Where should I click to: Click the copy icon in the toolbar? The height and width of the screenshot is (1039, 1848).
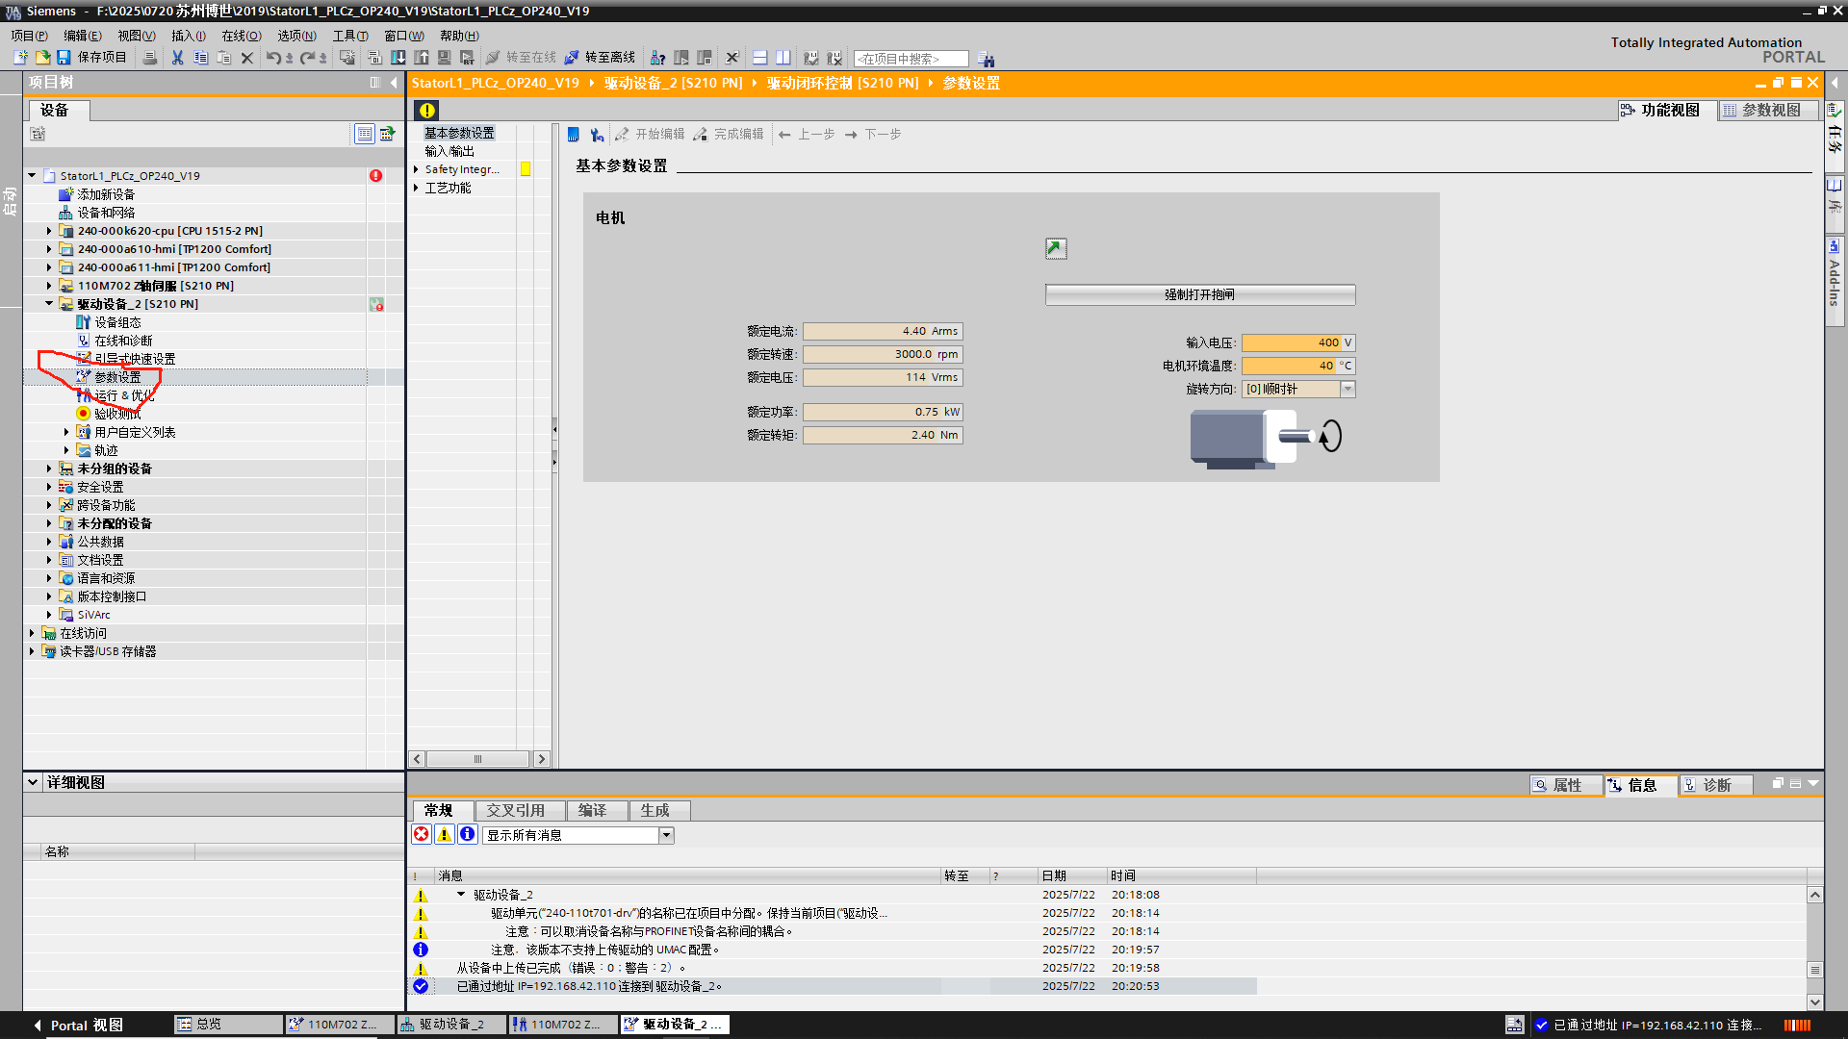point(200,58)
